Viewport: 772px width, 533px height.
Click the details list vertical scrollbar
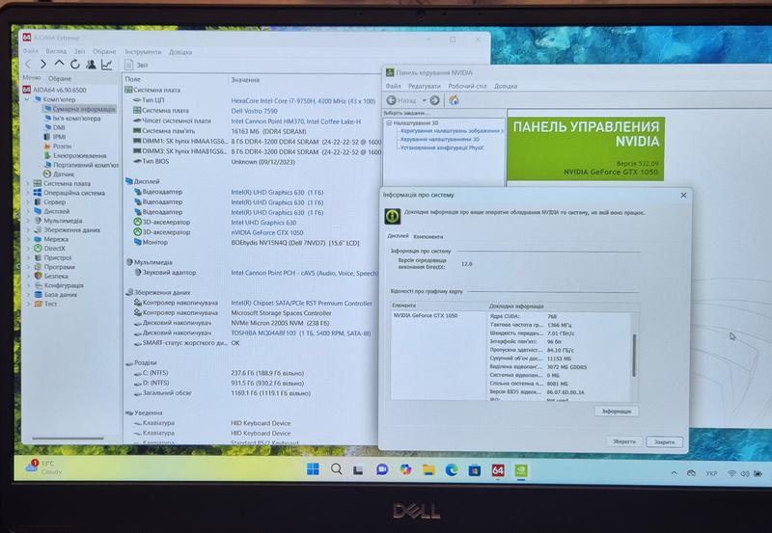tap(633, 352)
